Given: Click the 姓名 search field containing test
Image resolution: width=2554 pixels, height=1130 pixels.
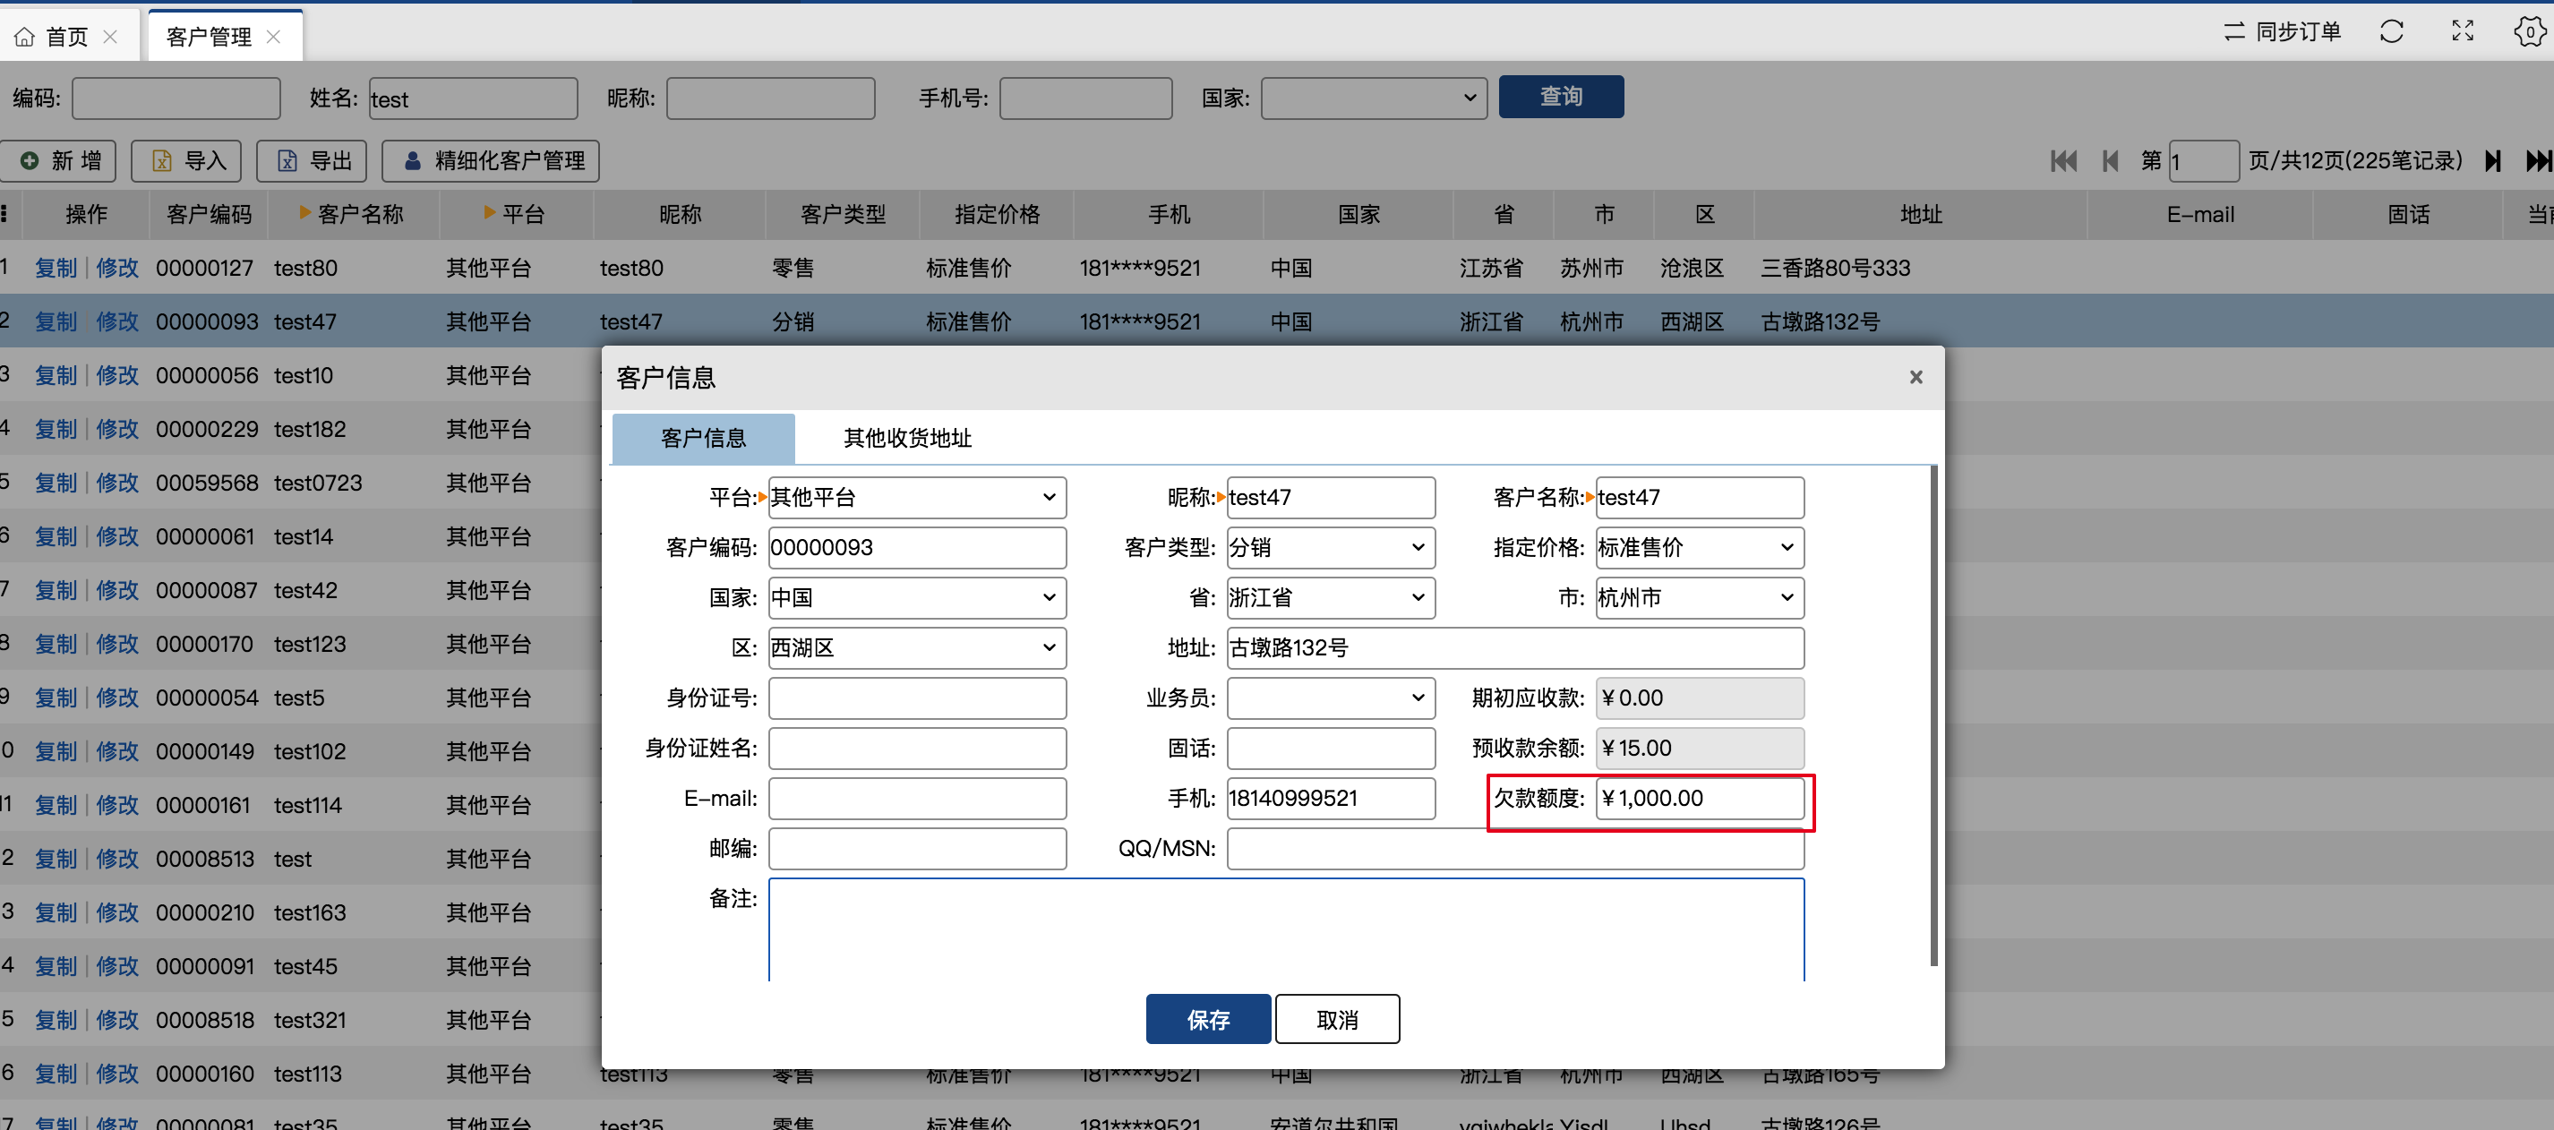Looking at the screenshot, I should [473, 98].
